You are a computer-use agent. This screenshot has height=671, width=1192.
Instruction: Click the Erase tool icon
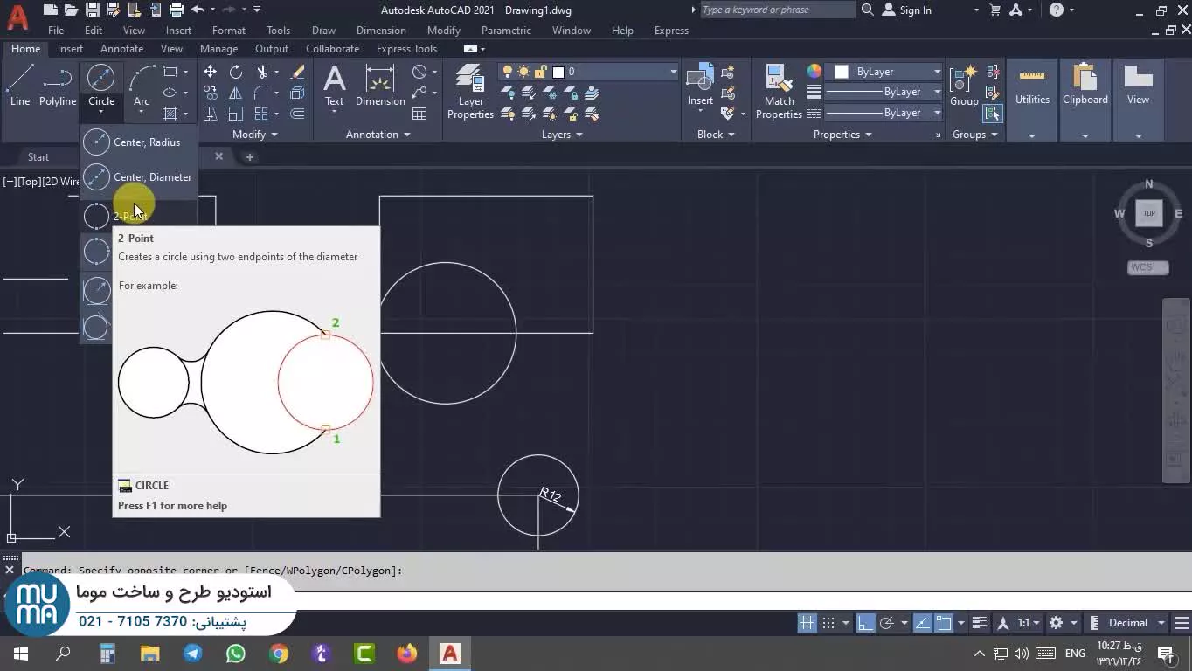coord(297,72)
